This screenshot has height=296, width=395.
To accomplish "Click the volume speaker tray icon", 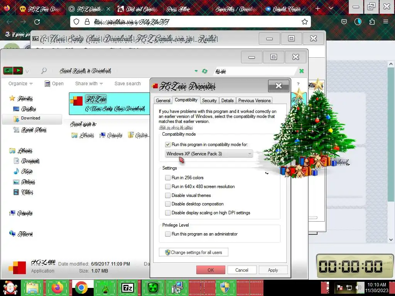I will [x=358, y=288].
